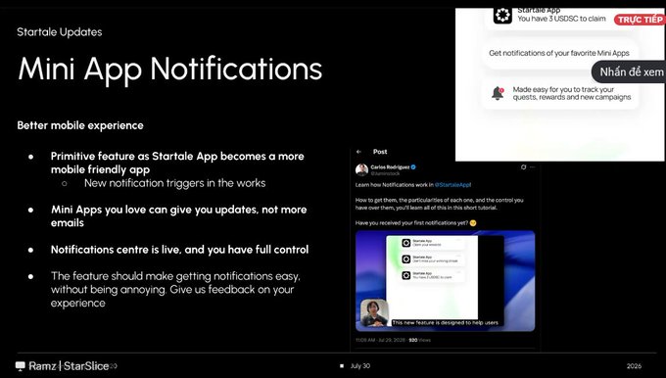Click the Startale App logo beside USDSC notification
666x378 pixels.
point(502,16)
